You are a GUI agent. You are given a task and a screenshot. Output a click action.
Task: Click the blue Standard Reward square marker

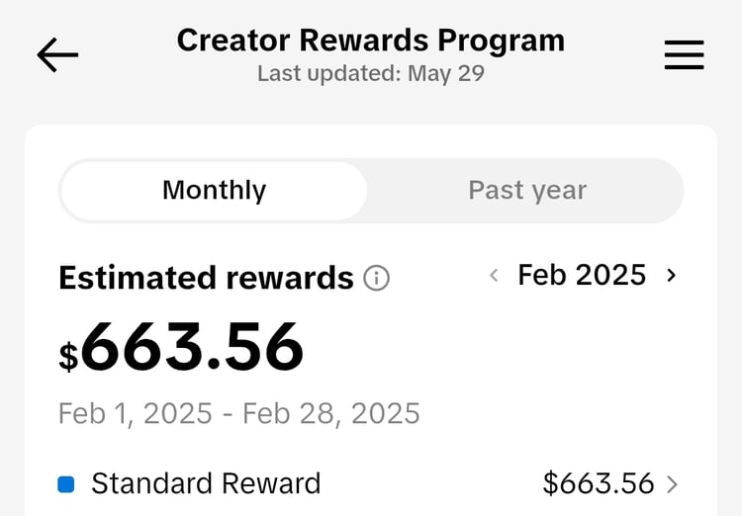point(66,484)
